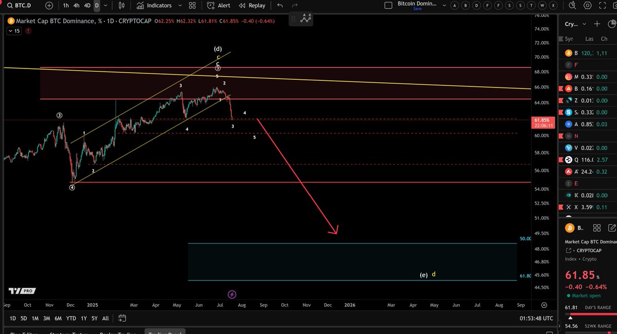Click the circled X toolbar button
This screenshot has height=334, width=617.
pos(552,5)
